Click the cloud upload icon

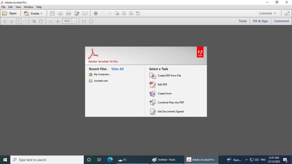(x=60, y=13)
